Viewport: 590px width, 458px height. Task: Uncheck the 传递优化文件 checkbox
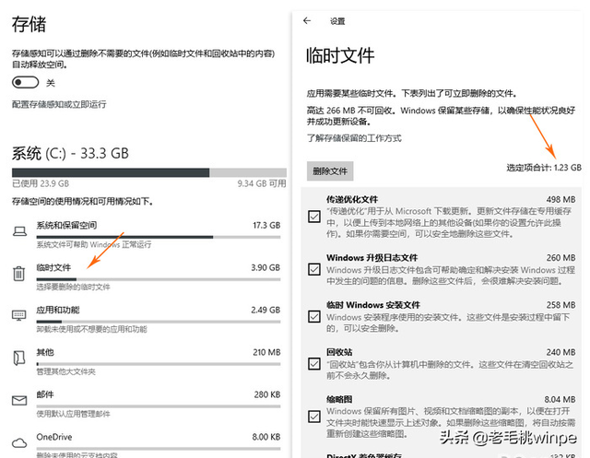coord(314,217)
